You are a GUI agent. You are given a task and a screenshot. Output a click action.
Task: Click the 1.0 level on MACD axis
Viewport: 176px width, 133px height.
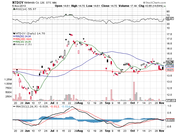pyautogui.click(x=169, y=106)
